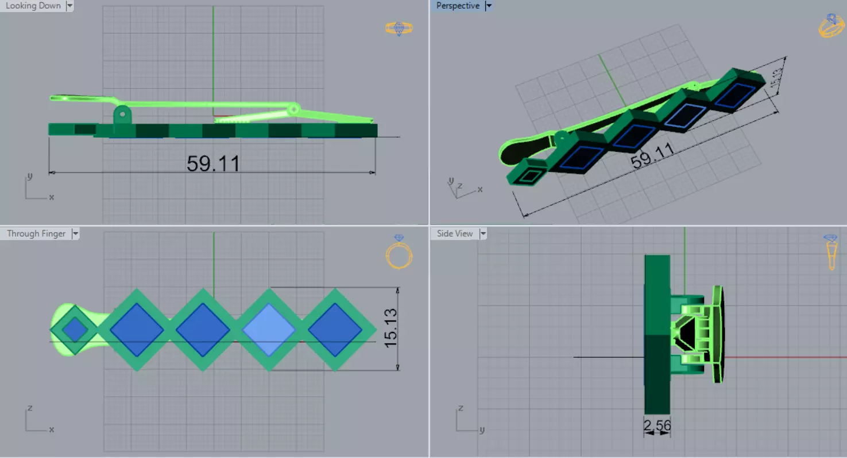Open the Perspective viewport menu arrow
Image resolution: width=847 pixels, height=458 pixels.
click(x=489, y=6)
